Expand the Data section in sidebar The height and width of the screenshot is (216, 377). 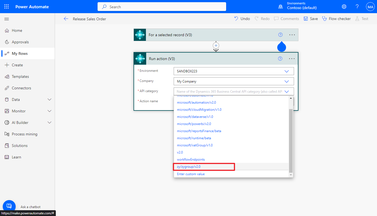16,100
